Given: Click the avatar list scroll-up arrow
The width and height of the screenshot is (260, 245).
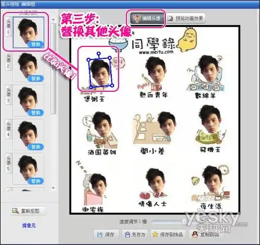Looking at the screenshot, I should click(x=54, y=20).
